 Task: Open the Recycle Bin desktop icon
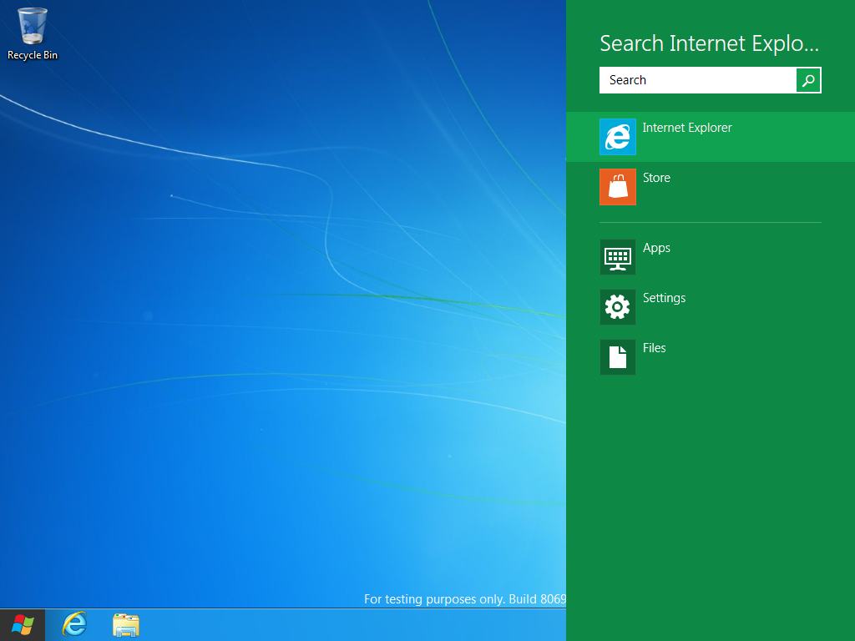33,27
